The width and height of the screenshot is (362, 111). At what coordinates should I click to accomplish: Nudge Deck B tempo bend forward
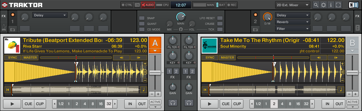(336, 57)
